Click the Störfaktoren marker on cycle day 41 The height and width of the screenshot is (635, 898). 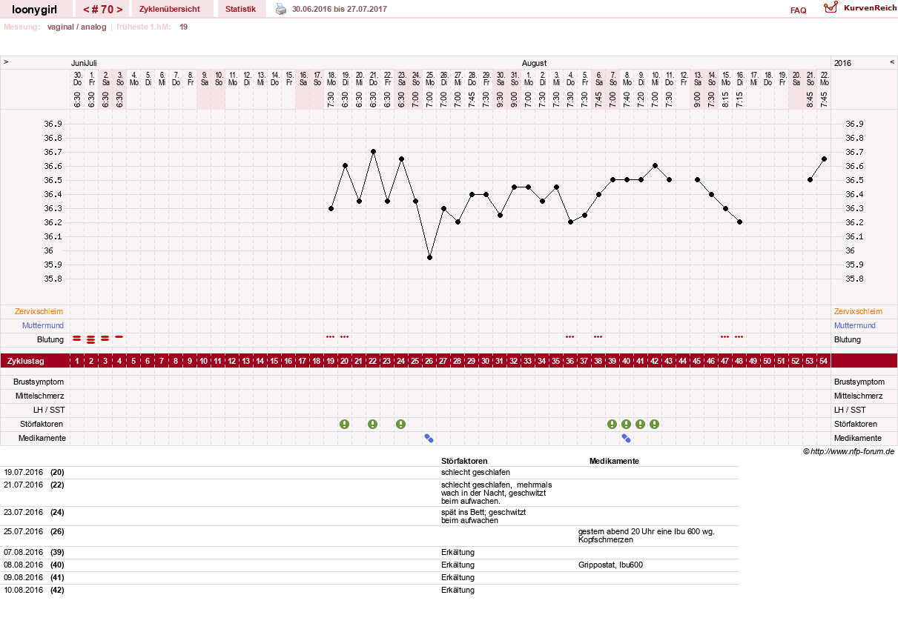coord(641,424)
